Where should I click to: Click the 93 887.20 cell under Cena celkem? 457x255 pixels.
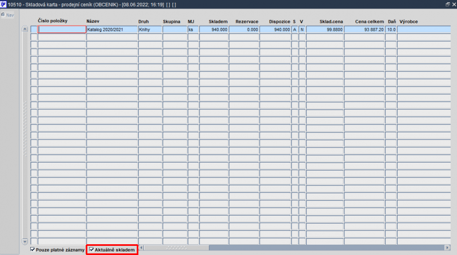(364, 30)
